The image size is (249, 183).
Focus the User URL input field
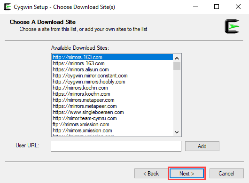point(116,146)
